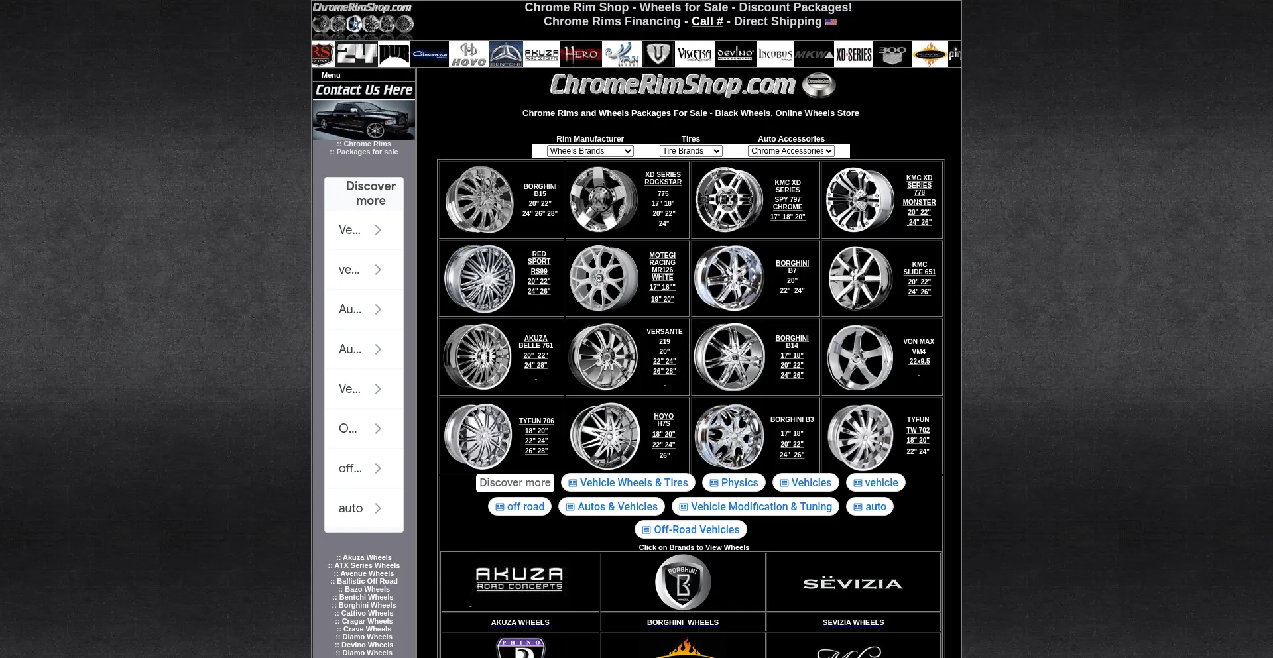Click the Contact Us Here banner
Viewport: 1273px width, 658px height.
click(x=364, y=90)
